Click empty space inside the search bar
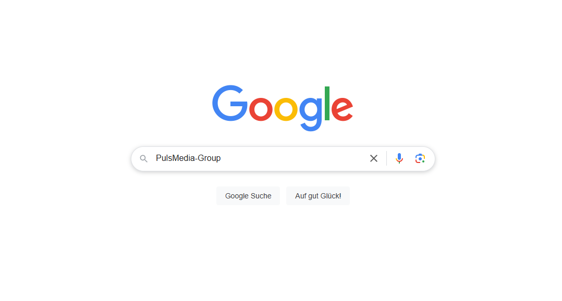The width and height of the screenshot is (562, 301). [294, 158]
